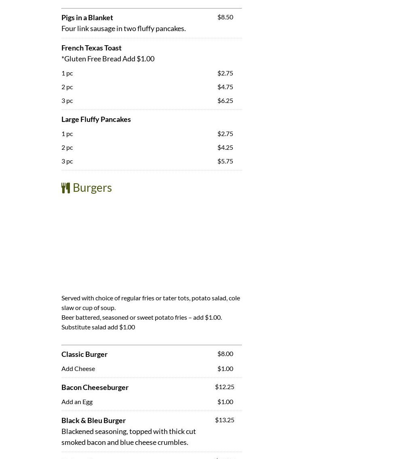Select the $5.75 three-piece pancake price
The height and width of the screenshot is (459, 411).
click(225, 161)
